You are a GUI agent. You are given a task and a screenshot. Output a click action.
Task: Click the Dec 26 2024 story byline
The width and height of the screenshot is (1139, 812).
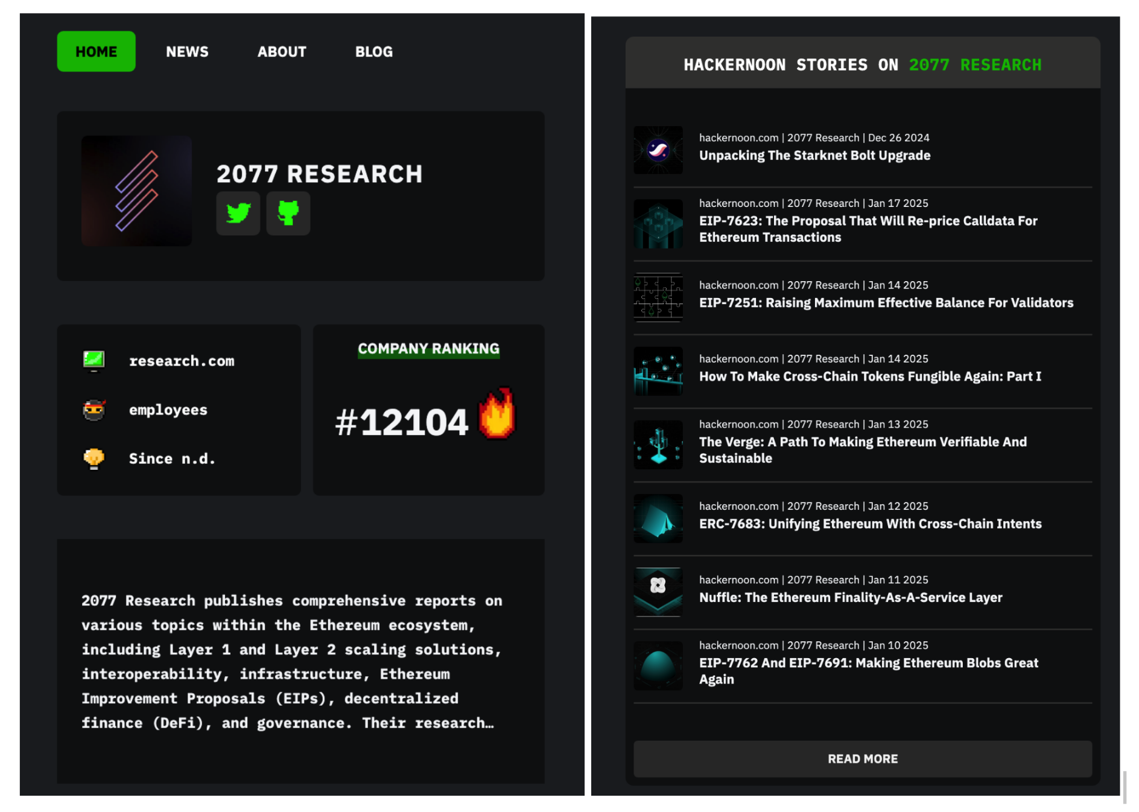coord(814,138)
